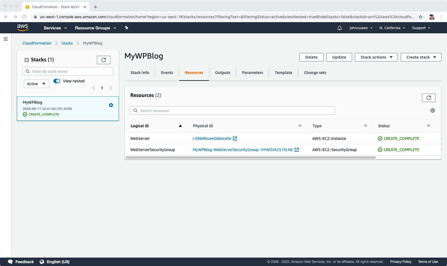The height and width of the screenshot is (266, 447).
Task: Open the Services dropdown
Action: coord(55,28)
